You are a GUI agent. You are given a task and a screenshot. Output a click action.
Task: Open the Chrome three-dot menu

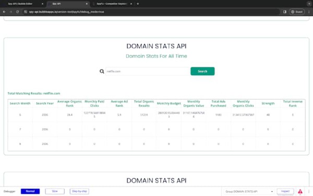coord(309,12)
